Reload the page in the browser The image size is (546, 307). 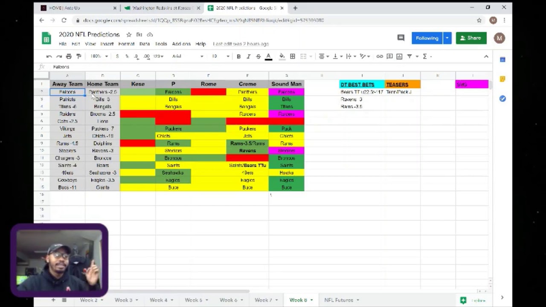tap(64, 20)
